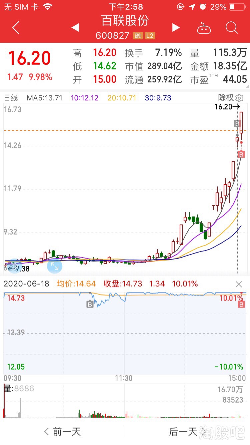Tap 量 volume value 115.3万
The width and height of the screenshot is (250, 445).
[x=230, y=53]
